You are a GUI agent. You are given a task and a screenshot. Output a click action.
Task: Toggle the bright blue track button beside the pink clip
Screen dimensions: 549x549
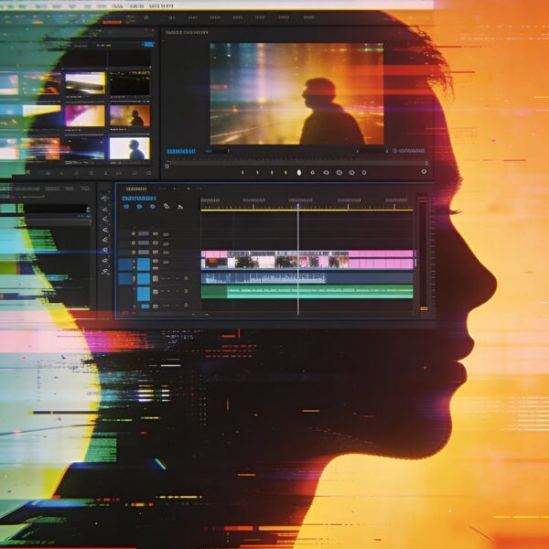144,264
